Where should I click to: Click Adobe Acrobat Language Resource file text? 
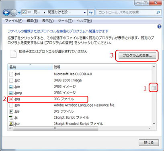point(84,105)
